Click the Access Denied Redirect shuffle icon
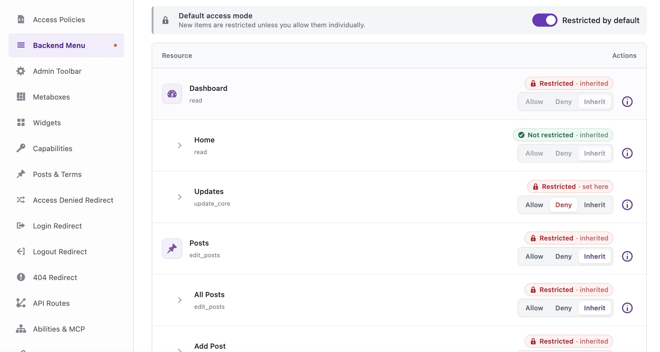 21,200
